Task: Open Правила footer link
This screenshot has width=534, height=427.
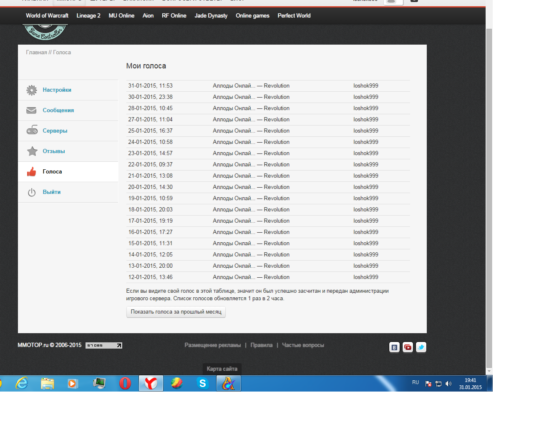Action: point(262,345)
